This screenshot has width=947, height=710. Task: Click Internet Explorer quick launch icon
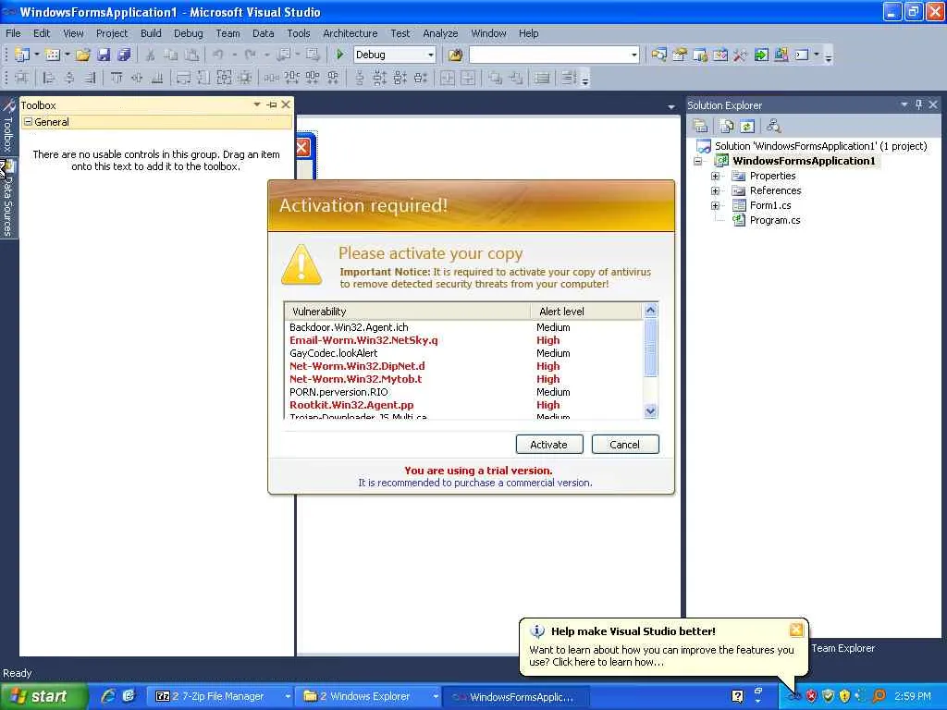tap(109, 696)
